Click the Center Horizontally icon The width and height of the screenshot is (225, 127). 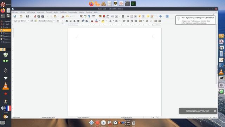pos(128,21)
